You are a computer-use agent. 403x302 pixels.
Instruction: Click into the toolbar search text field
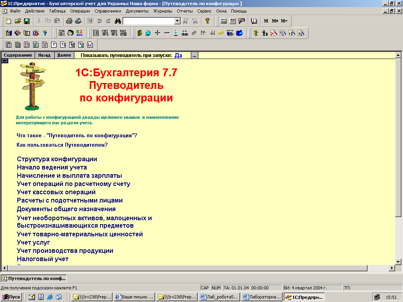149,21
